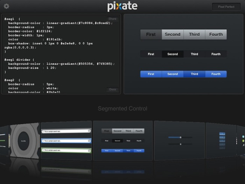Click the 'background-size : 1 20;' code line

(32, 68)
